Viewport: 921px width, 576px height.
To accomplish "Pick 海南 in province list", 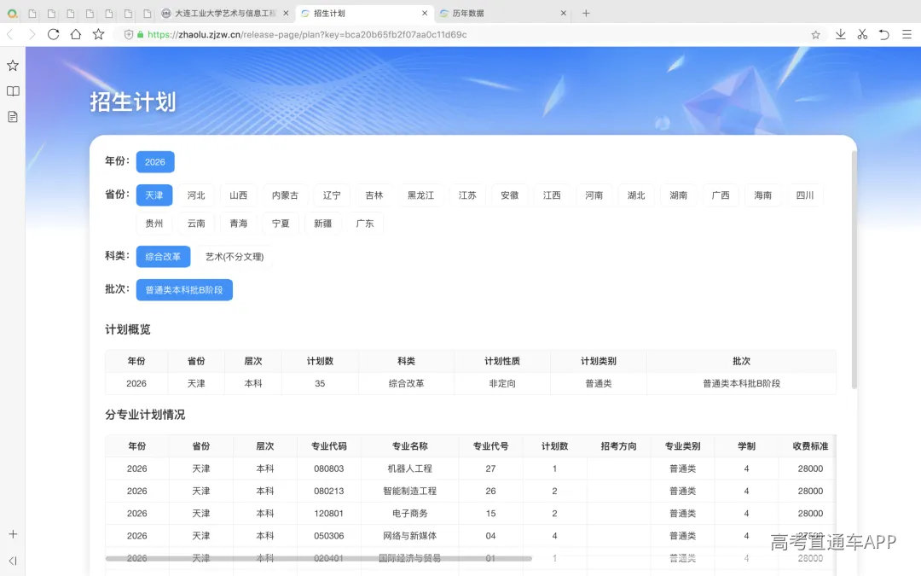I will click(763, 195).
